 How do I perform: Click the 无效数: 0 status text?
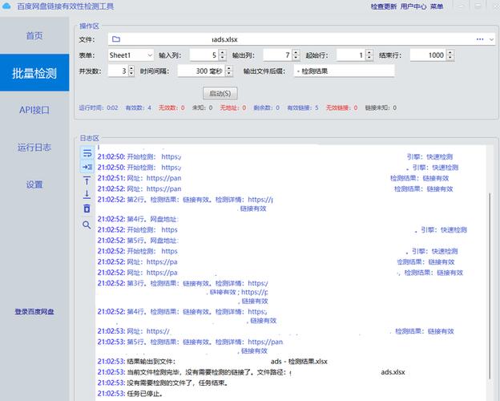tap(171, 108)
